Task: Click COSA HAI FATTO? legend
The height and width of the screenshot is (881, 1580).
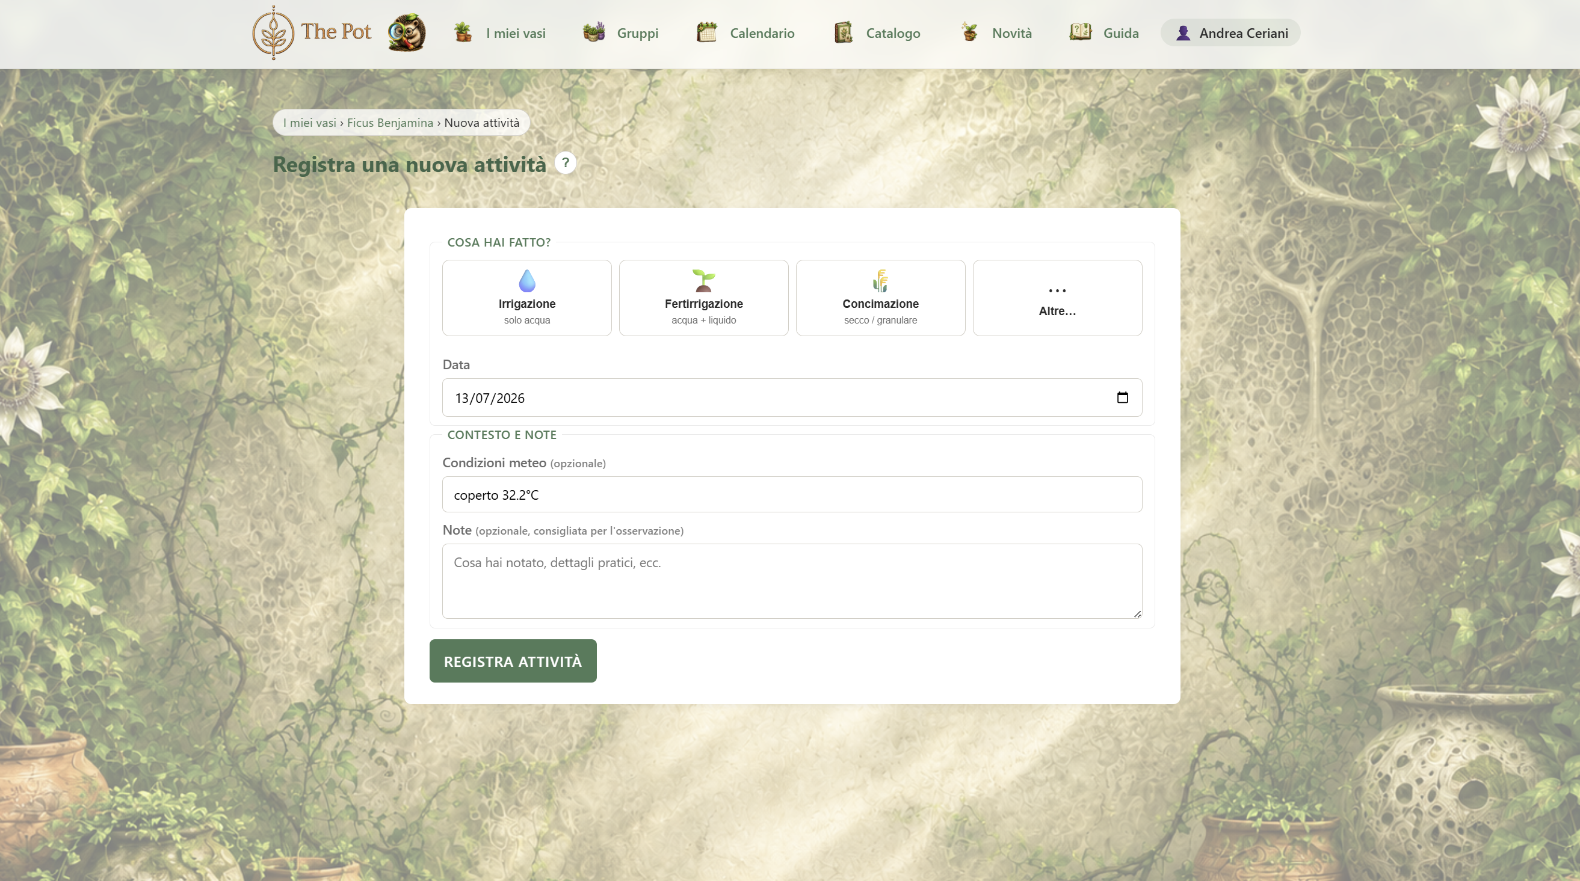Action: (x=499, y=242)
